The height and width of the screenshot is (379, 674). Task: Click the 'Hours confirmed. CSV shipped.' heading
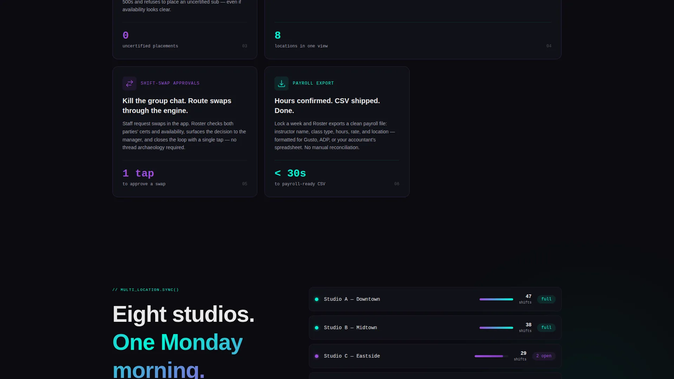[x=327, y=106]
